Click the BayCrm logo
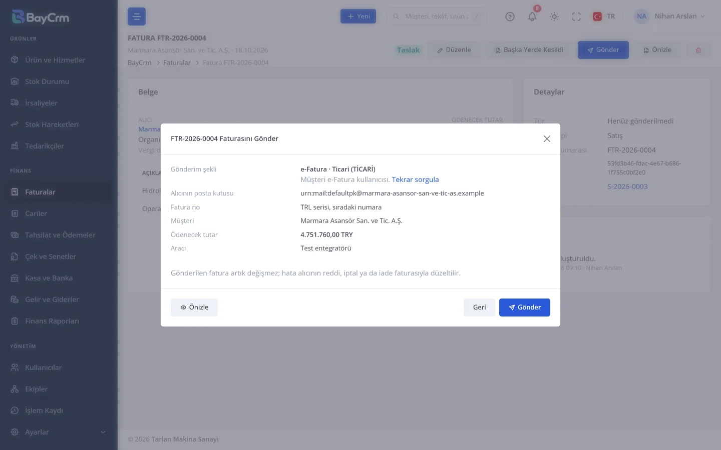721x450 pixels. pos(40,17)
